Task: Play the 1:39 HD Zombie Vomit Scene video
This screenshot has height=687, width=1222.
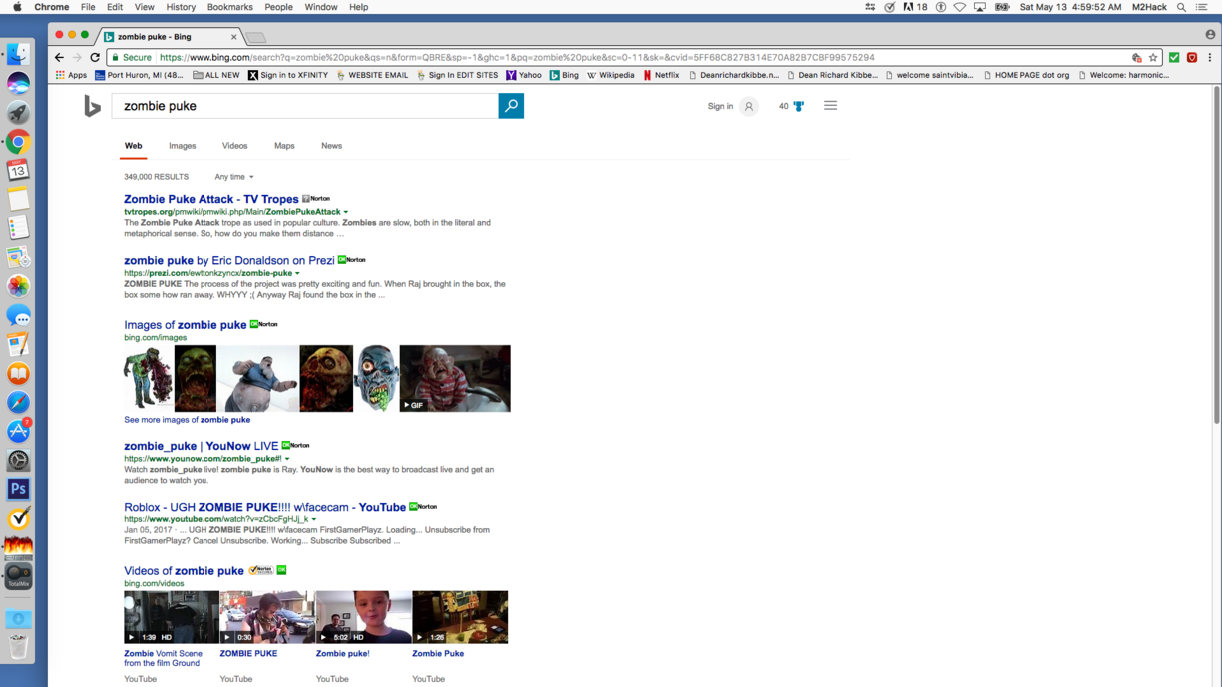Action: pos(172,617)
